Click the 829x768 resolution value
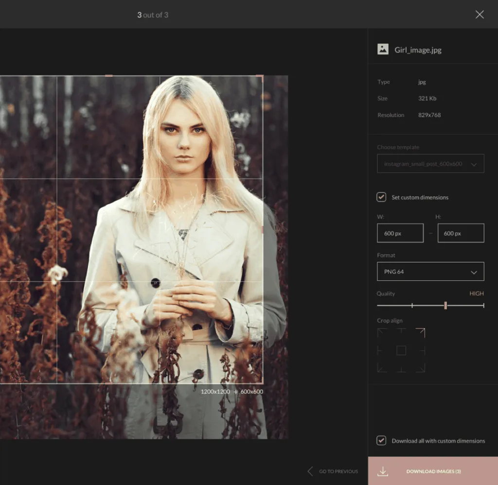The height and width of the screenshot is (485, 498). click(x=429, y=115)
